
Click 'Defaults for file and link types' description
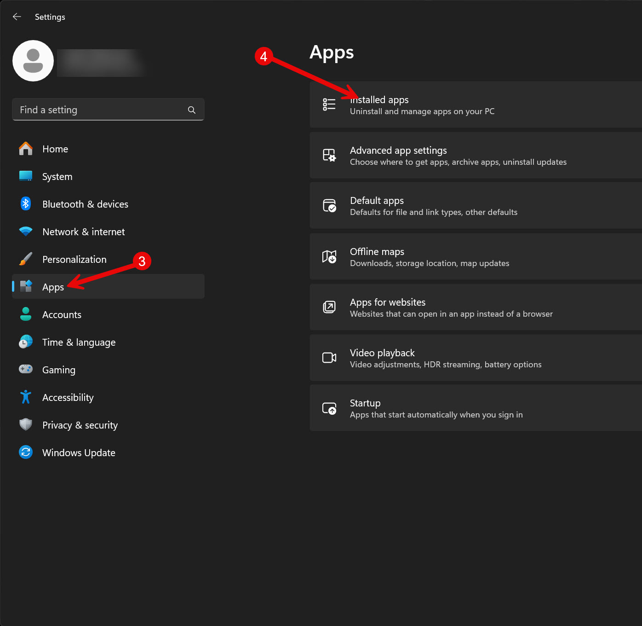tap(434, 212)
